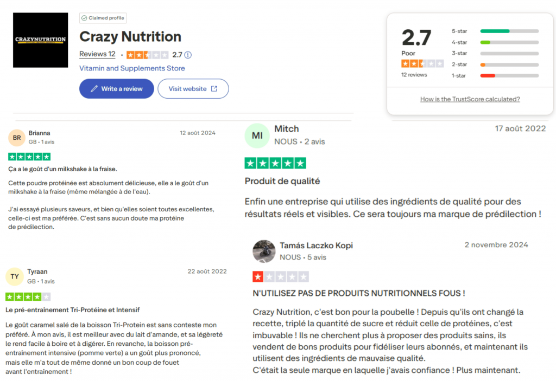Click the Crazy Nutrition logo
This screenshot has width=556, height=381.
[x=40, y=40]
